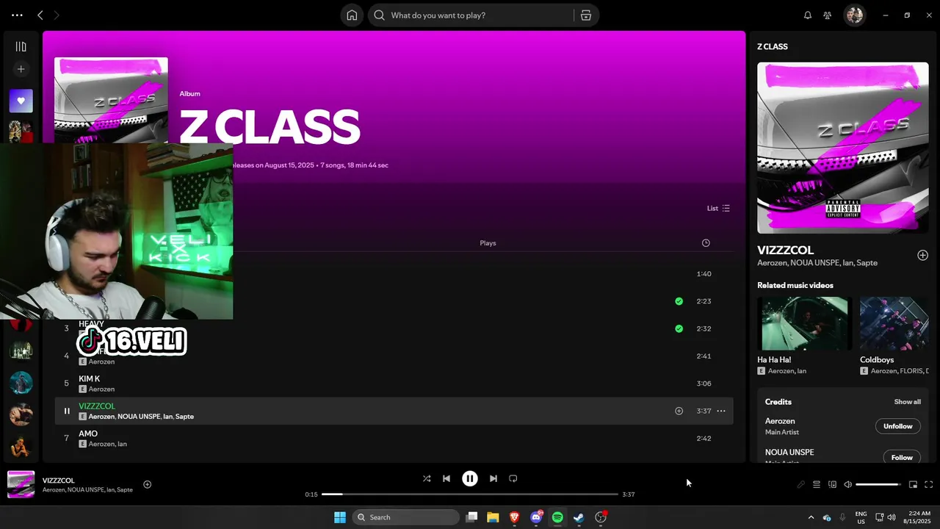
Task: Expand Your Library sidebar icon
Action: [21, 47]
